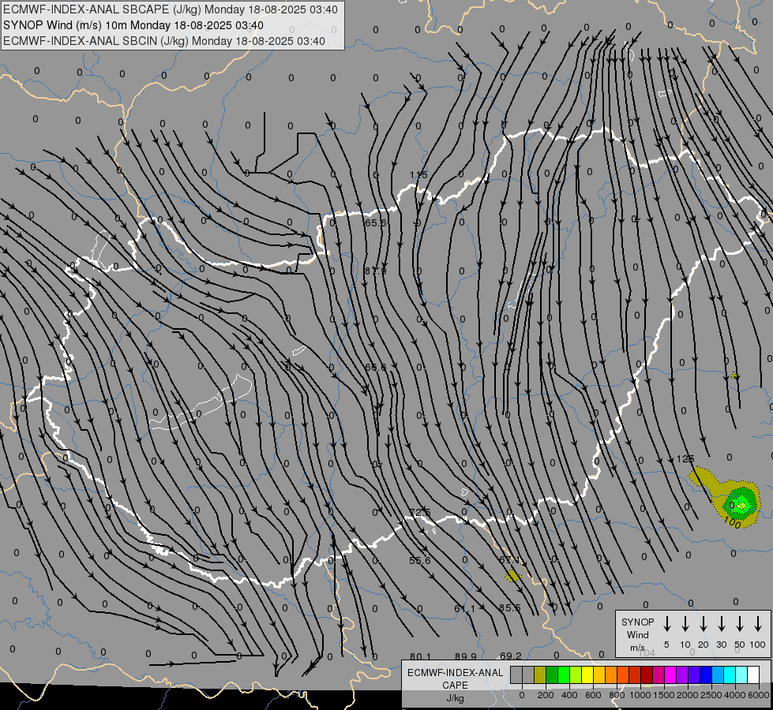This screenshot has width=773, height=710.
Task: Click the 50 m/s wind arrow in legend
Action: (x=740, y=624)
